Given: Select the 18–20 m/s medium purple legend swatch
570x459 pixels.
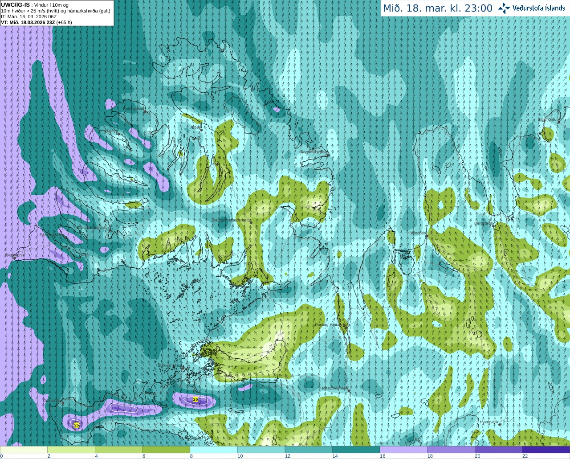Looking at the screenshot, I should pos(451,450).
